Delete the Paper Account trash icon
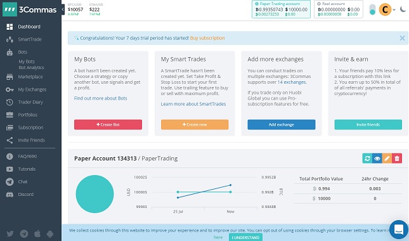This screenshot has height=241, width=409. coord(397,159)
